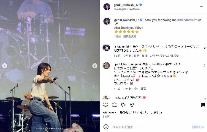207x132 pixels.
Task: Open genki_iwahashi_17 username in caption
Action: point(126,20)
